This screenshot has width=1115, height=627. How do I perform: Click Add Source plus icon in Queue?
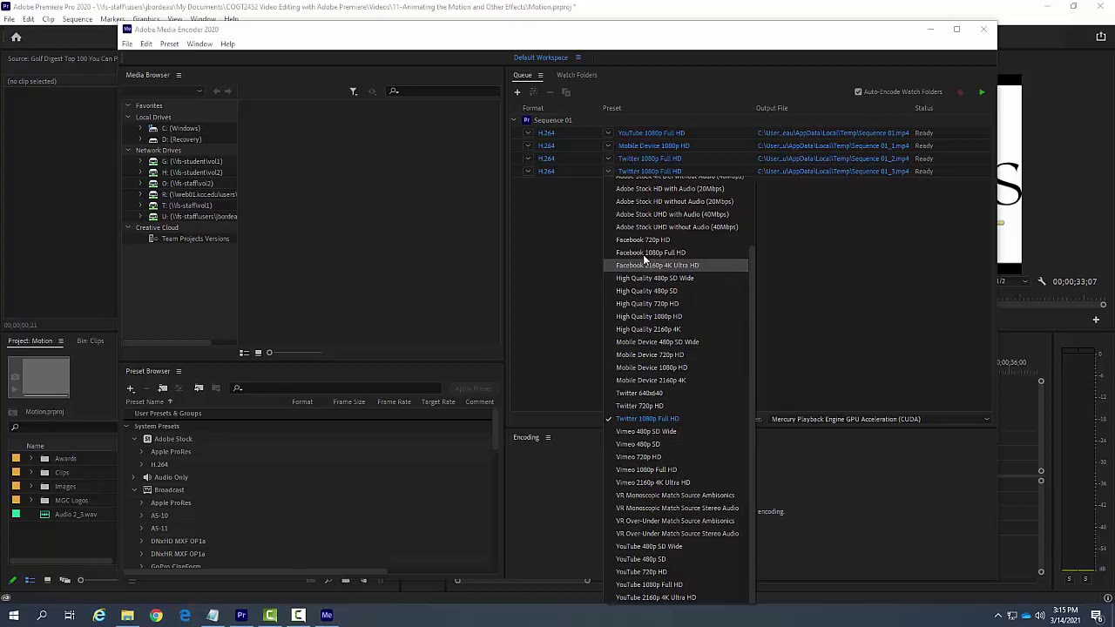tap(517, 91)
